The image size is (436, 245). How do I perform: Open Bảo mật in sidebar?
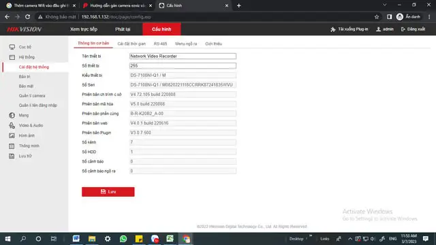[26, 86]
